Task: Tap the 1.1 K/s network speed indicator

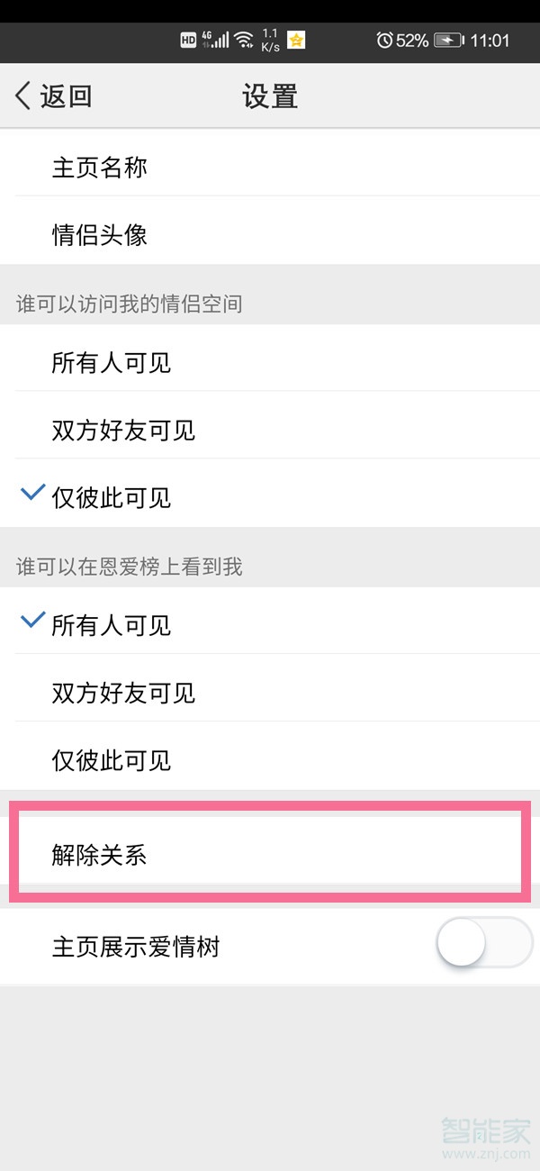Action: pyautogui.click(x=270, y=41)
